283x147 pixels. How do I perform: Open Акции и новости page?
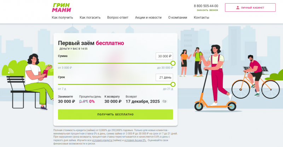point(148,18)
